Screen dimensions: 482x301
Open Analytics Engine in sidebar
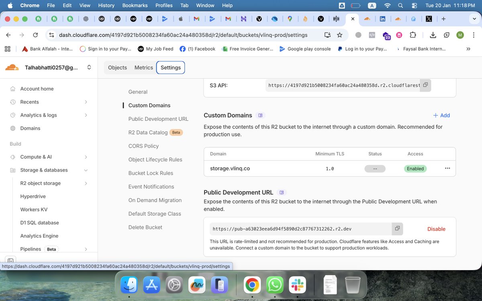point(39,236)
